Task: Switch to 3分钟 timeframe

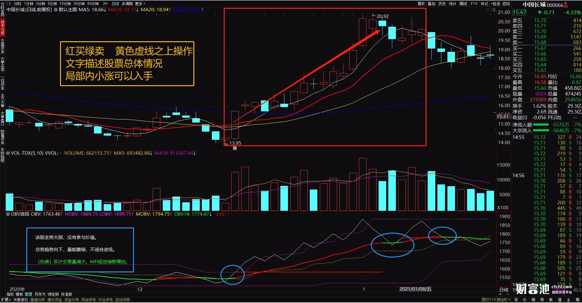Action: click(40, 4)
